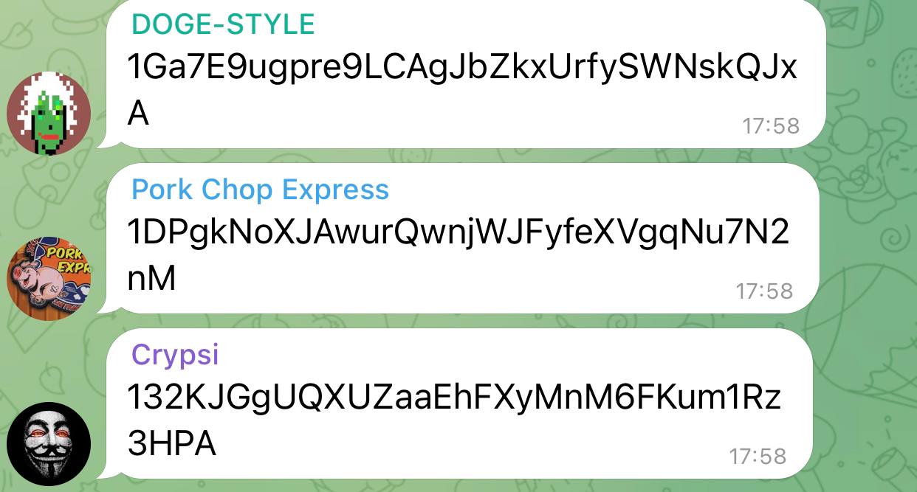Click 17:58 timestamp on Pork Chop message
The image size is (917, 492).
764,291
